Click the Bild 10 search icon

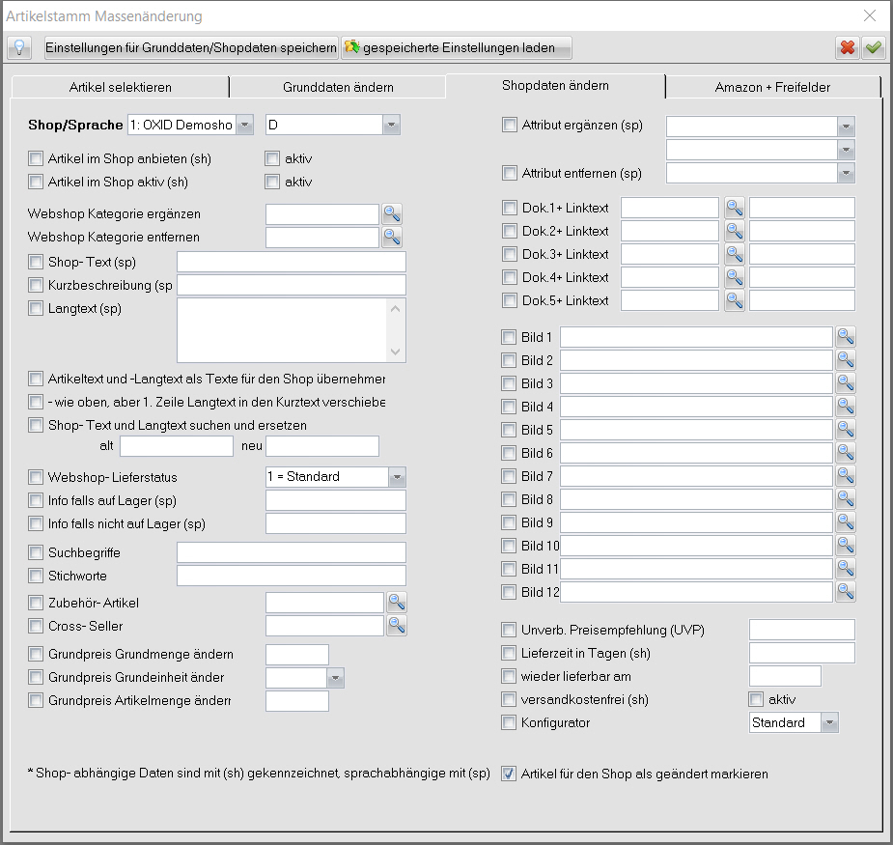point(846,546)
